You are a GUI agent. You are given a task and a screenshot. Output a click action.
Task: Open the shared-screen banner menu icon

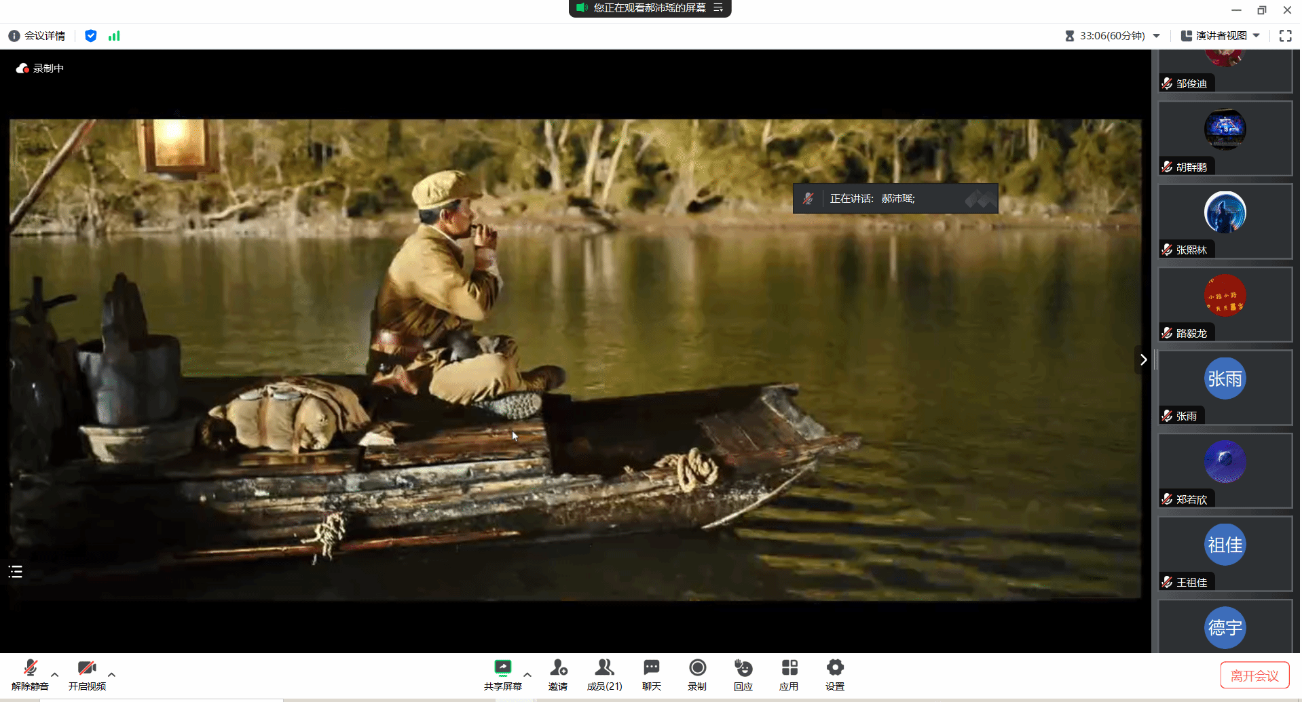point(718,8)
